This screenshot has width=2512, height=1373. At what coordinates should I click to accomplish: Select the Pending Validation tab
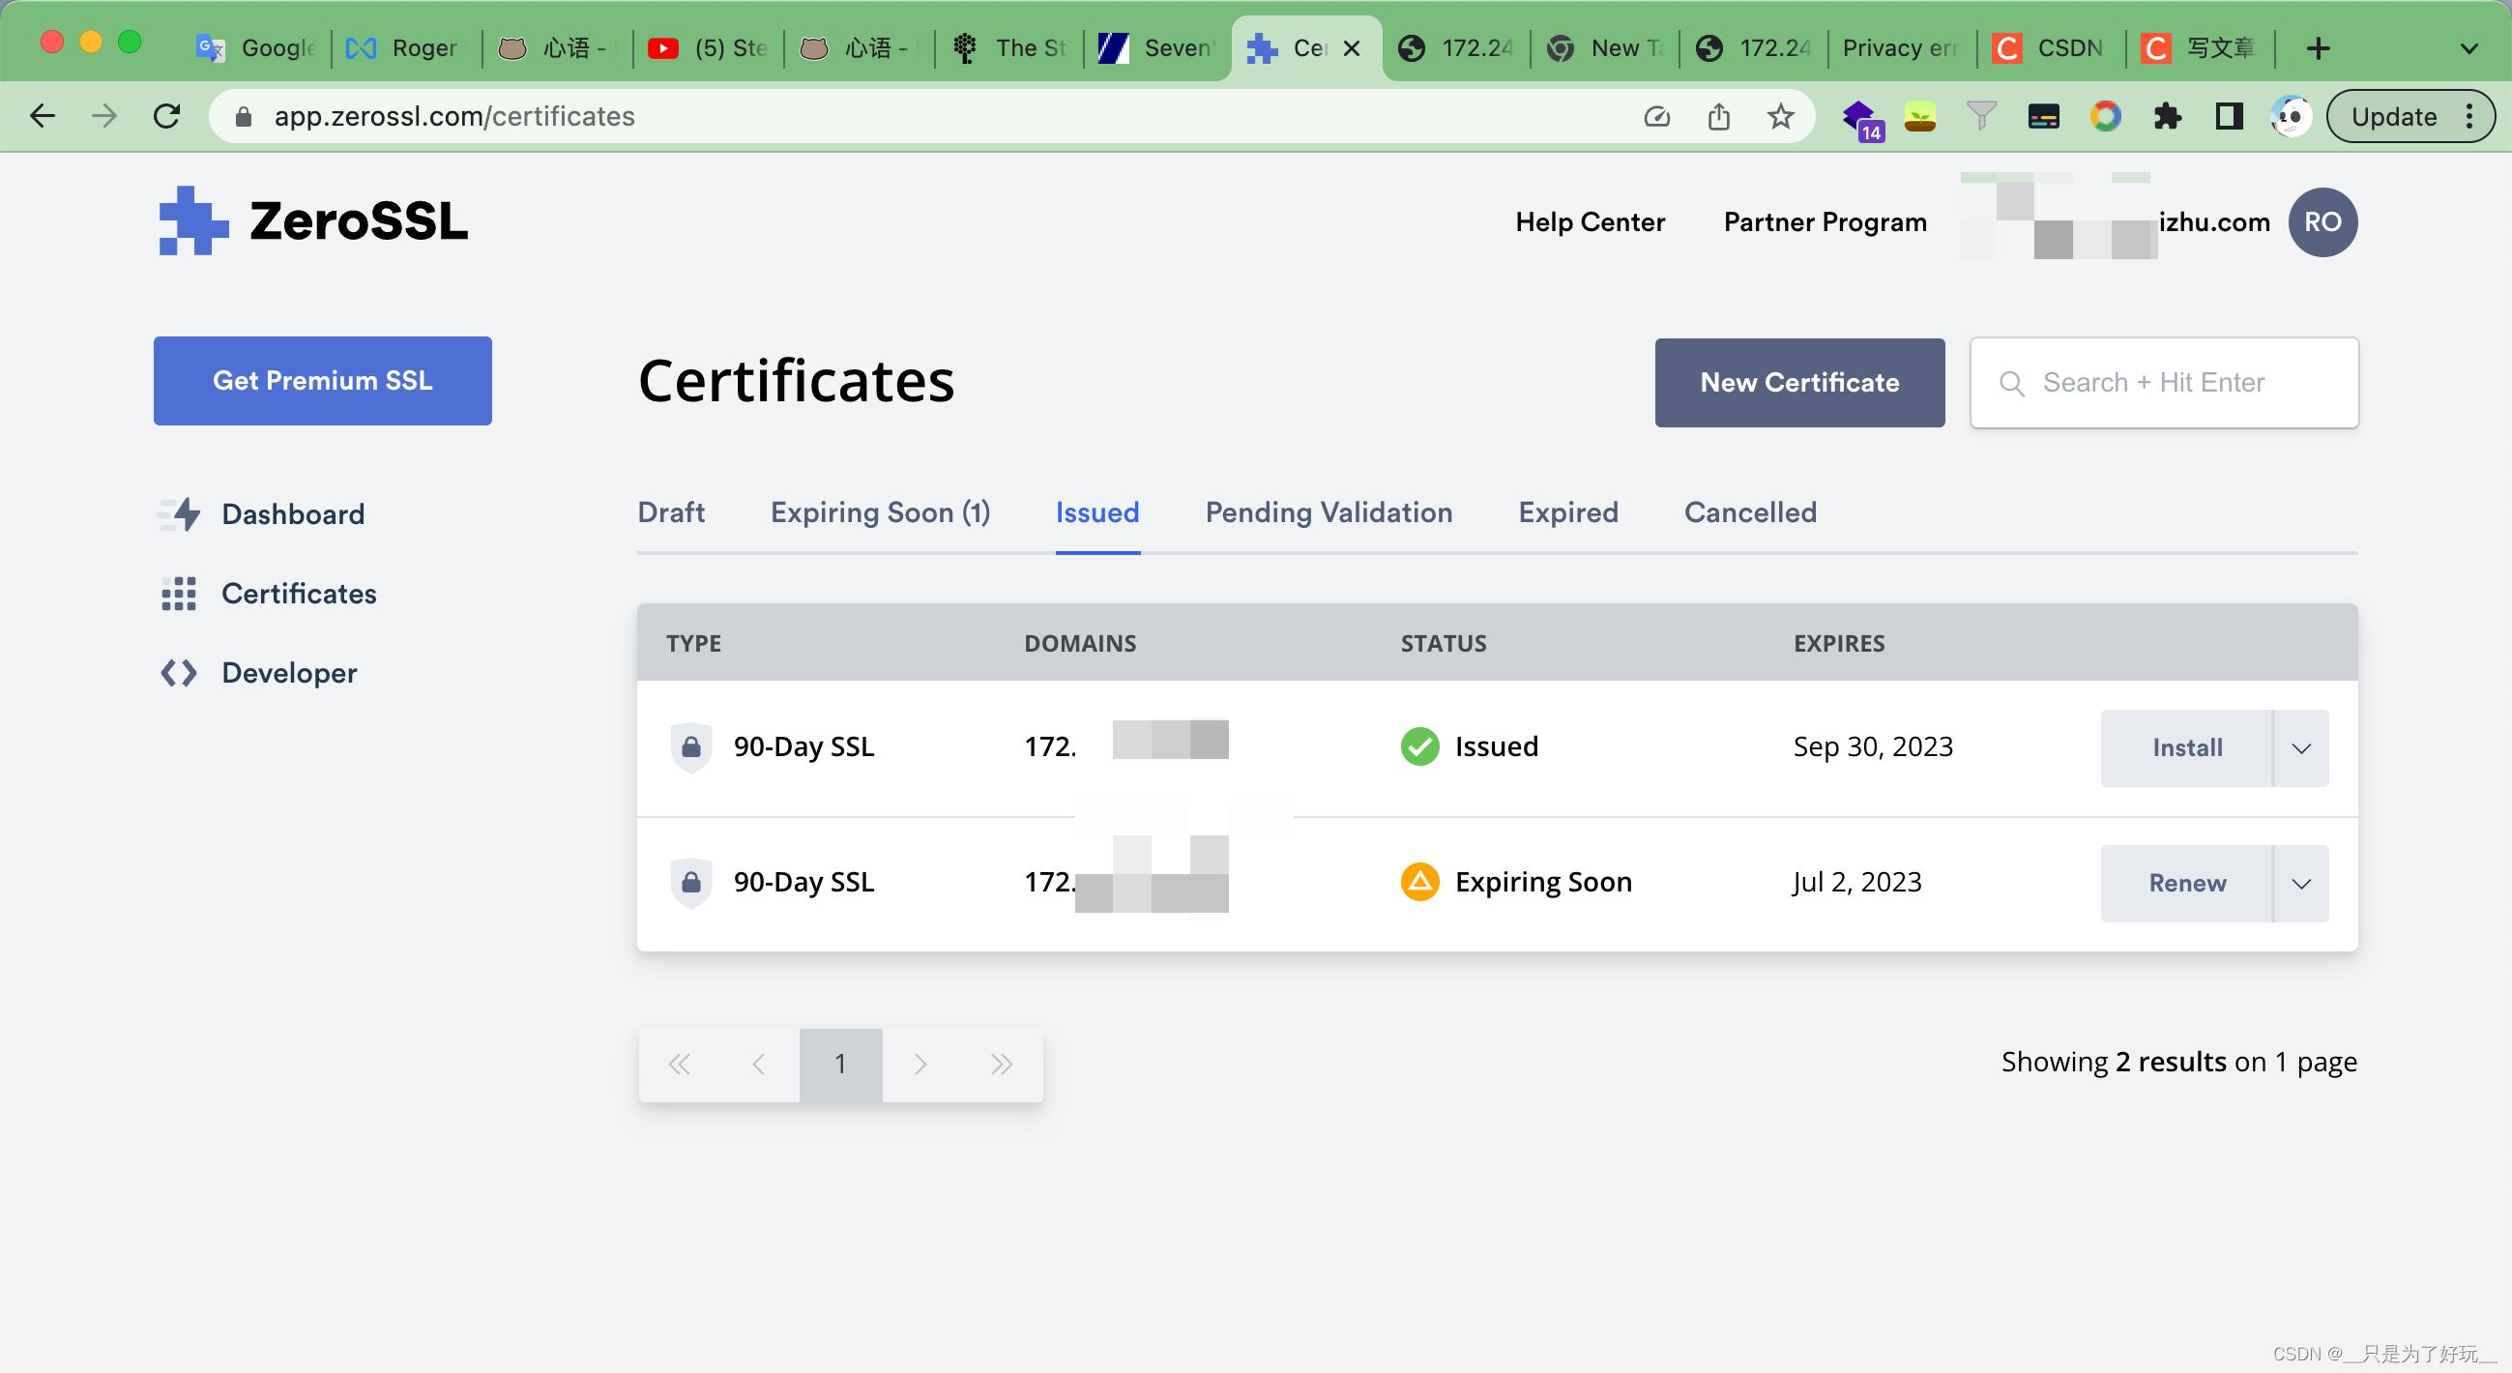coord(1329,511)
